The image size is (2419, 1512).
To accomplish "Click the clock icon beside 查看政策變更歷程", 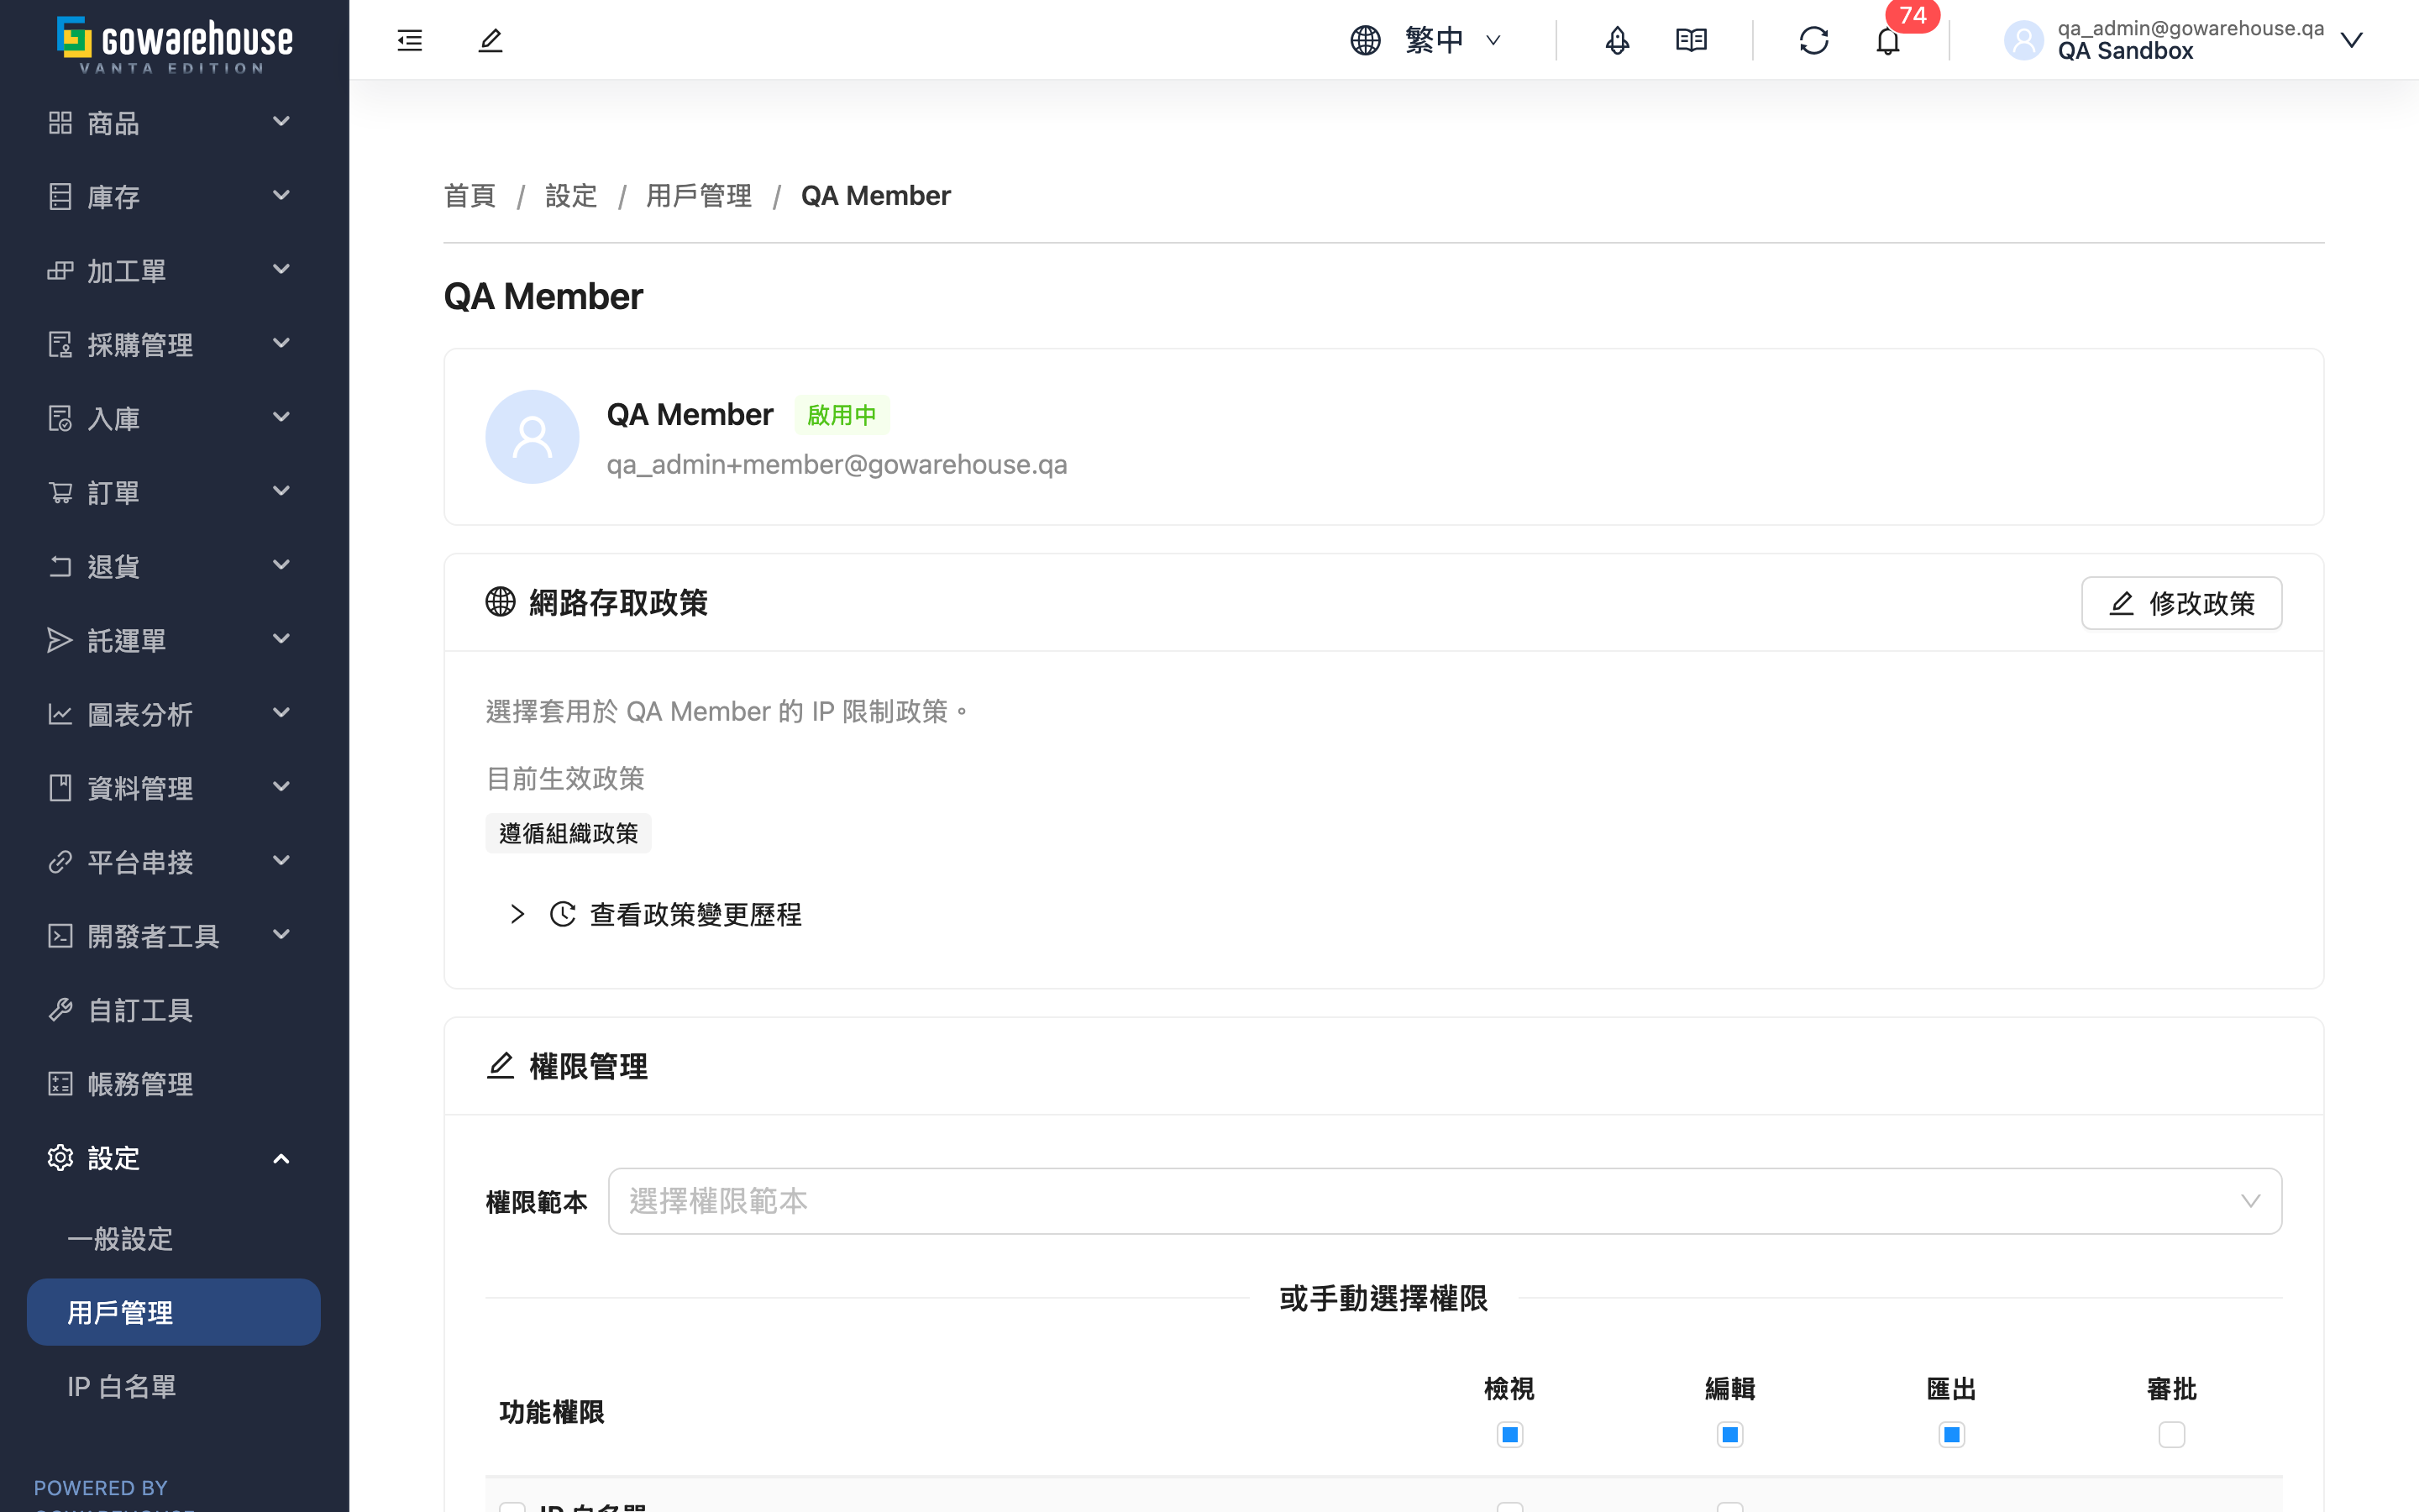I will 563,914.
